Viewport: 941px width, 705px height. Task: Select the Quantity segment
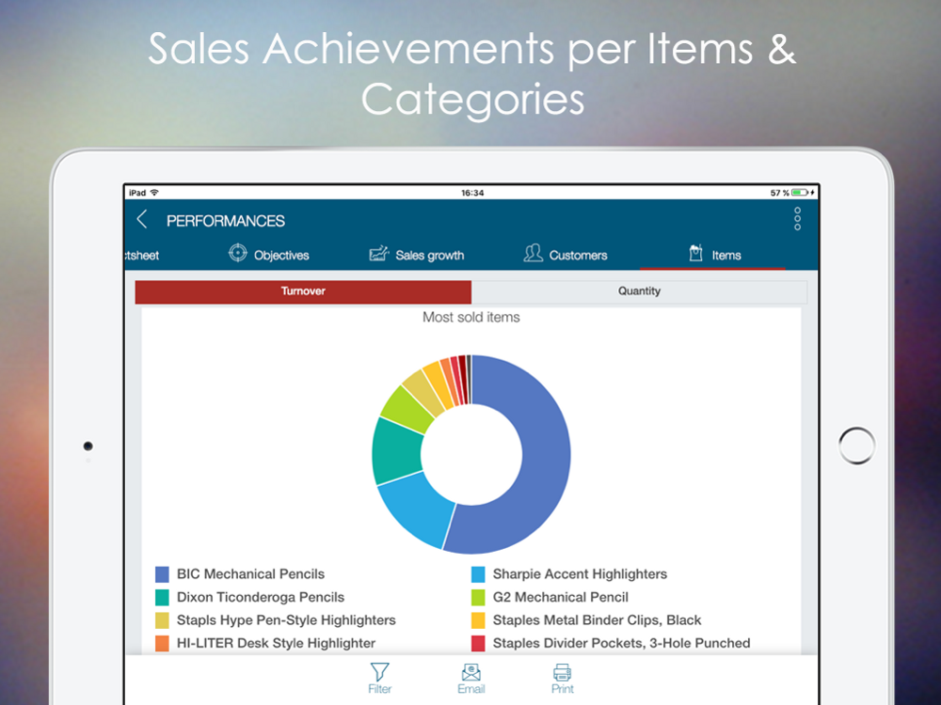click(x=639, y=291)
